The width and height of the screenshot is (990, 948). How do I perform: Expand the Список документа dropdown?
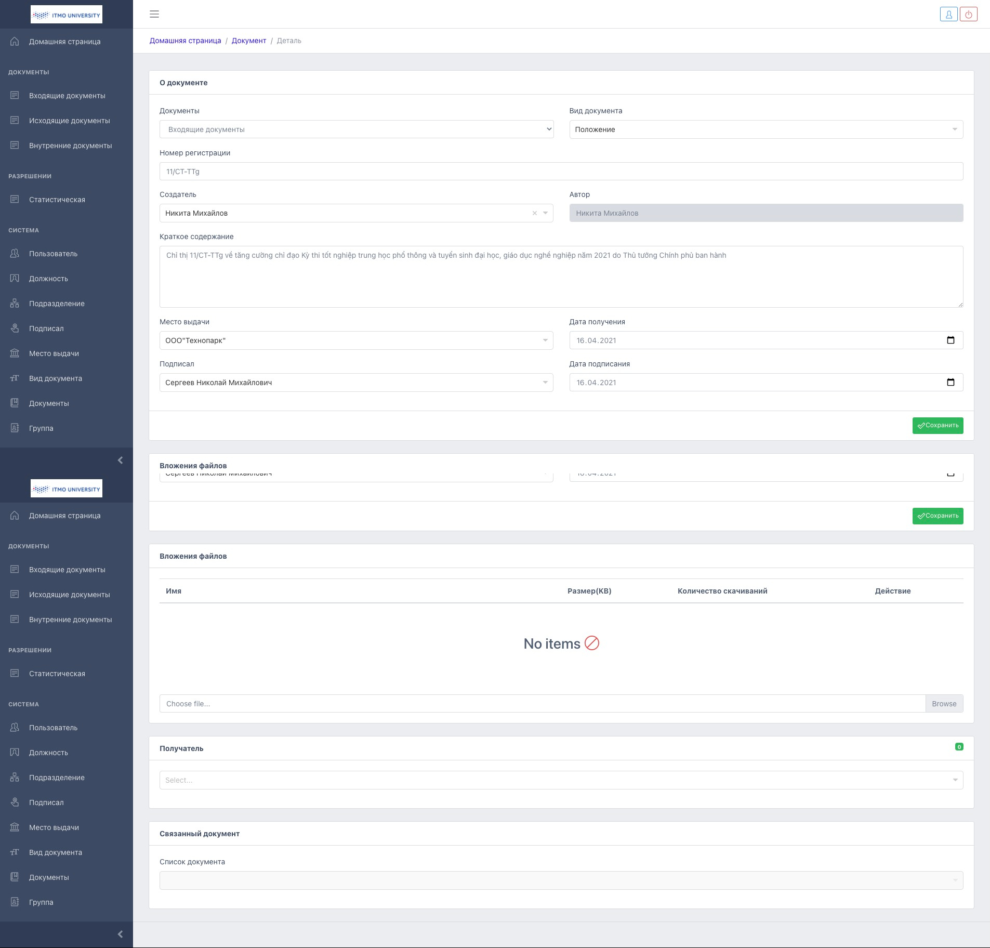[x=561, y=880]
